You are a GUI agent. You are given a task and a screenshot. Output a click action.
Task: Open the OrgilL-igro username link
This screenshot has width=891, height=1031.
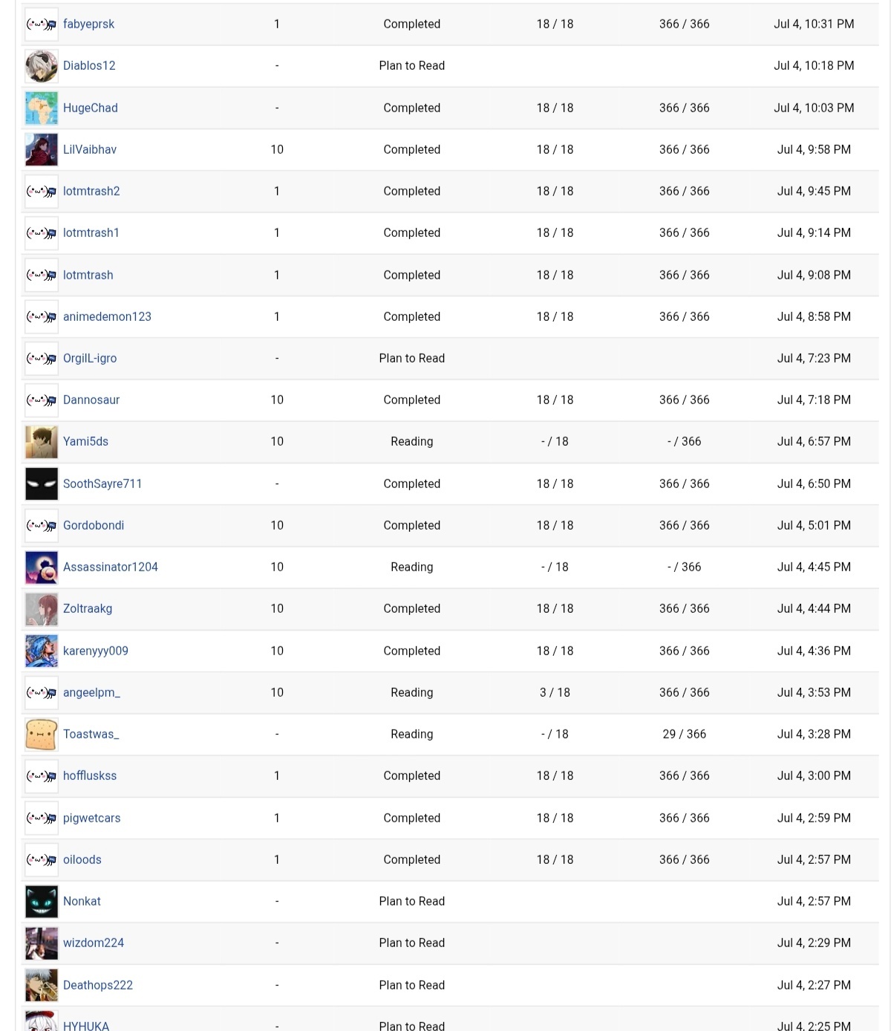(x=90, y=358)
